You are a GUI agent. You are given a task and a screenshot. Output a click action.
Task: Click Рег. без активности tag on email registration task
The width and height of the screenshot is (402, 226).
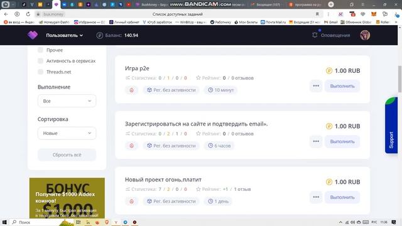(171, 146)
